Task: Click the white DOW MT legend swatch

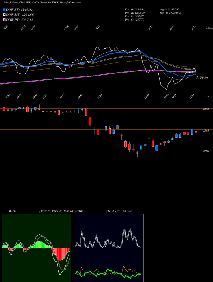Action: [4, 15]
